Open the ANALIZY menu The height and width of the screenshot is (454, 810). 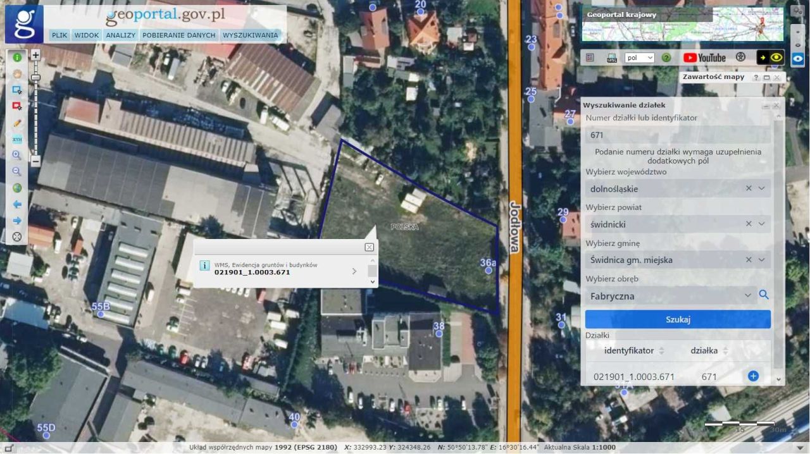(120, 35)
